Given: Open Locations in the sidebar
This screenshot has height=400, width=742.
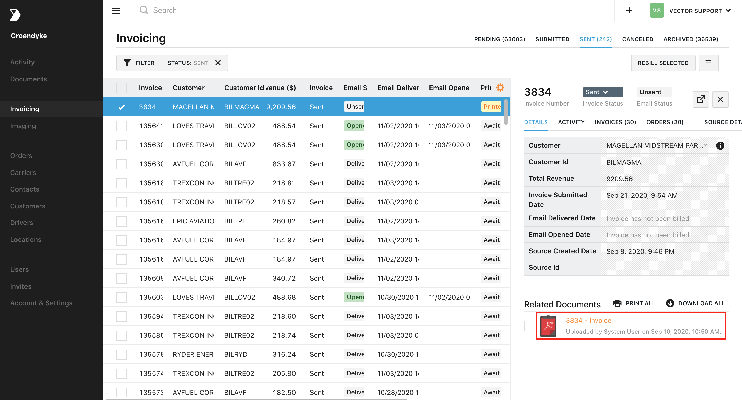Looking at the screenshot, I should pyautogui.click(x=26, y=239).
